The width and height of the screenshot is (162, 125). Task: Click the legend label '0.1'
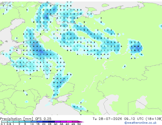tap(3, 124)
